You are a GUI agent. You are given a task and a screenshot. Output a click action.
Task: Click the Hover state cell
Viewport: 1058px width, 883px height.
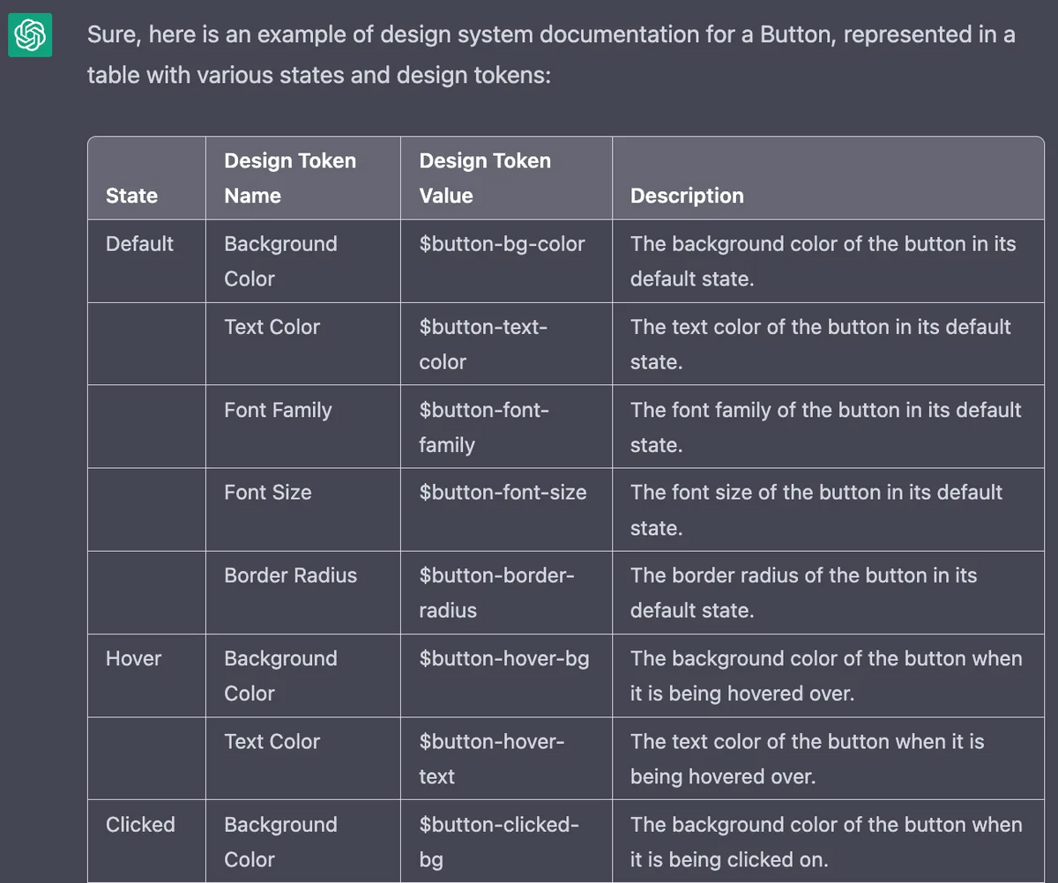[133, 658]
